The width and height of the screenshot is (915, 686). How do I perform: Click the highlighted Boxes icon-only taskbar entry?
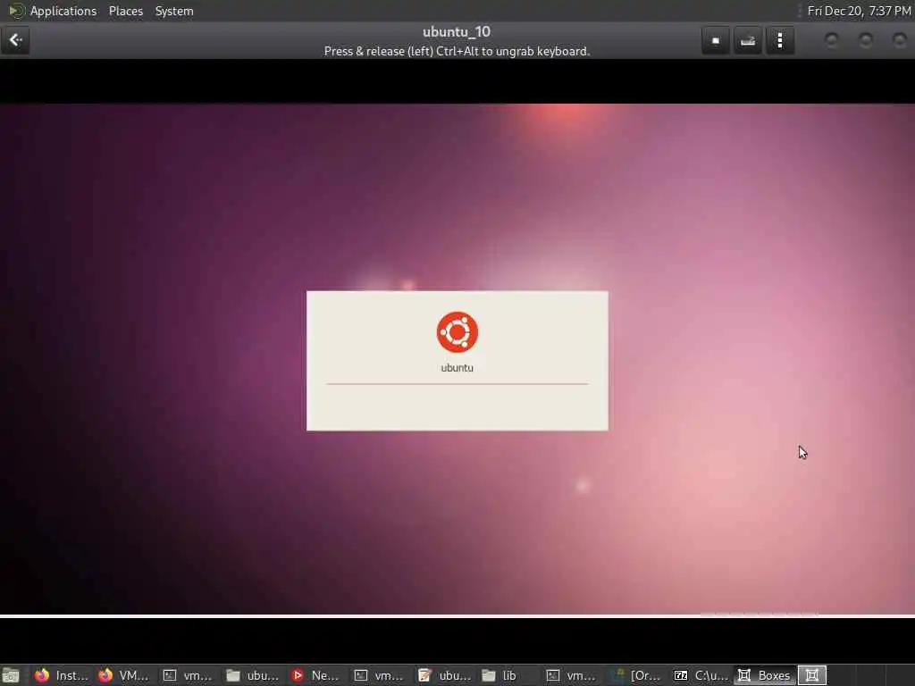coord(812,675)
